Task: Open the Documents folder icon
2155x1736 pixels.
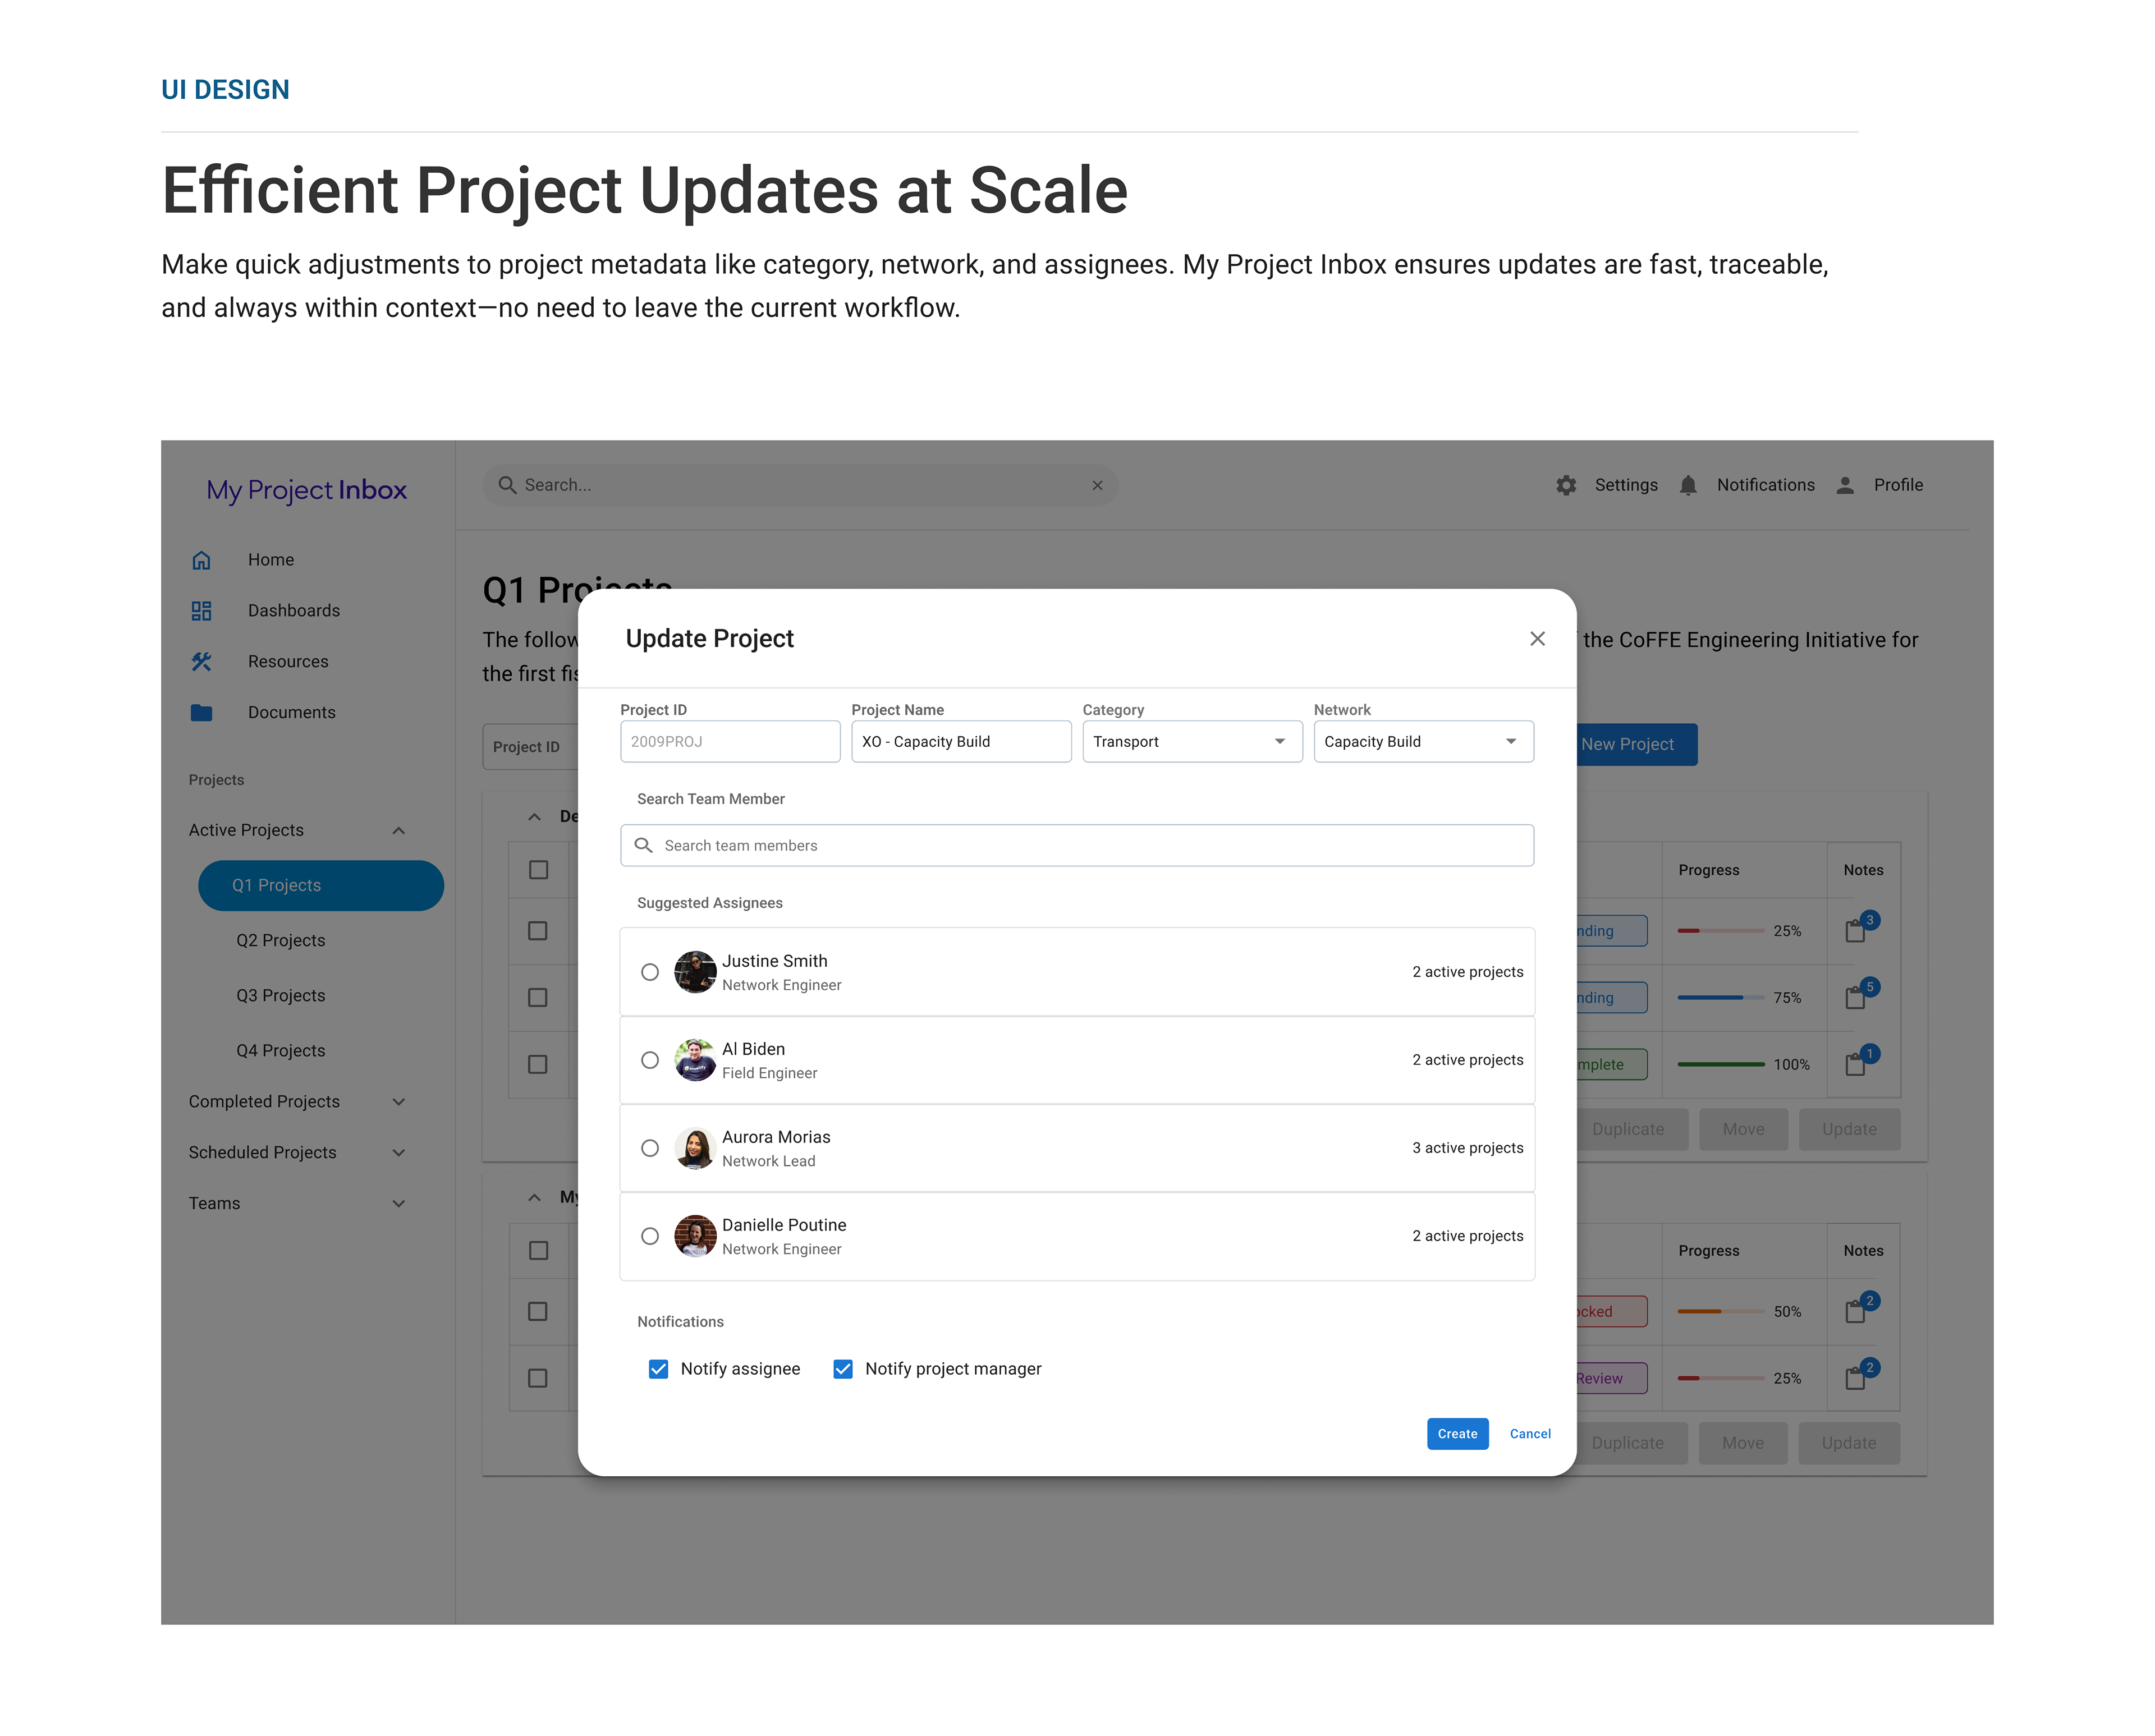Action: [201, 713]
